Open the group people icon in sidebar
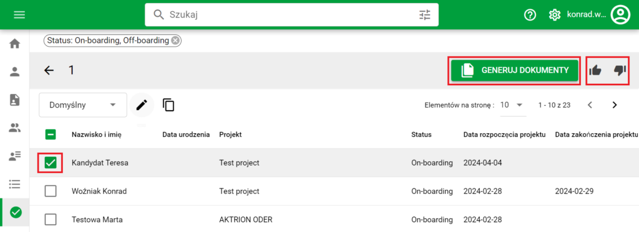The height and width of the screenshot is (232, 639). coord(15,128)
